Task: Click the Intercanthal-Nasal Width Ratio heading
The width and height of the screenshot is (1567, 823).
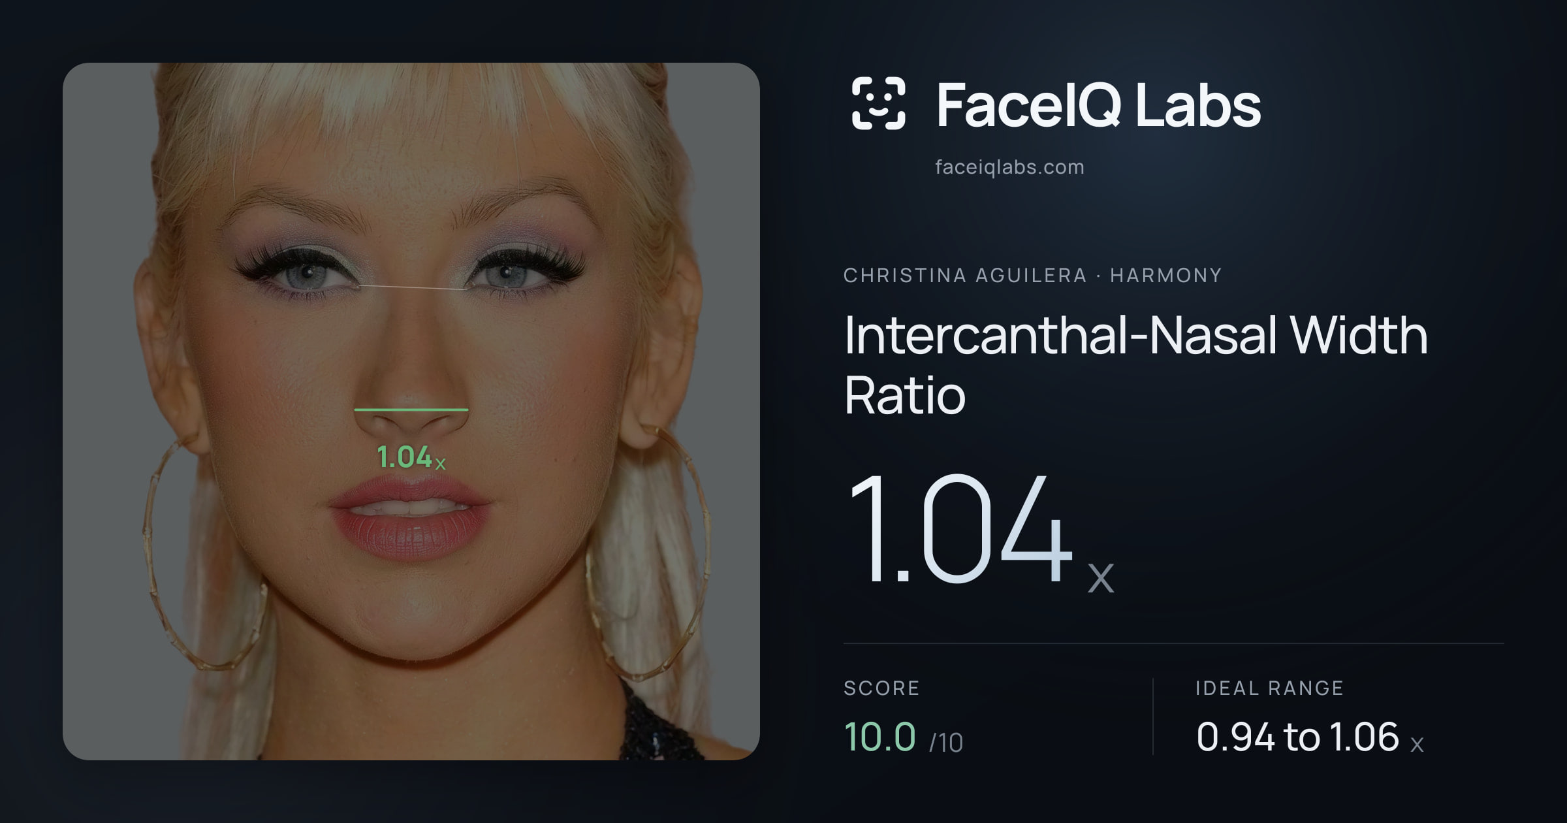Action: point(1136,364)
